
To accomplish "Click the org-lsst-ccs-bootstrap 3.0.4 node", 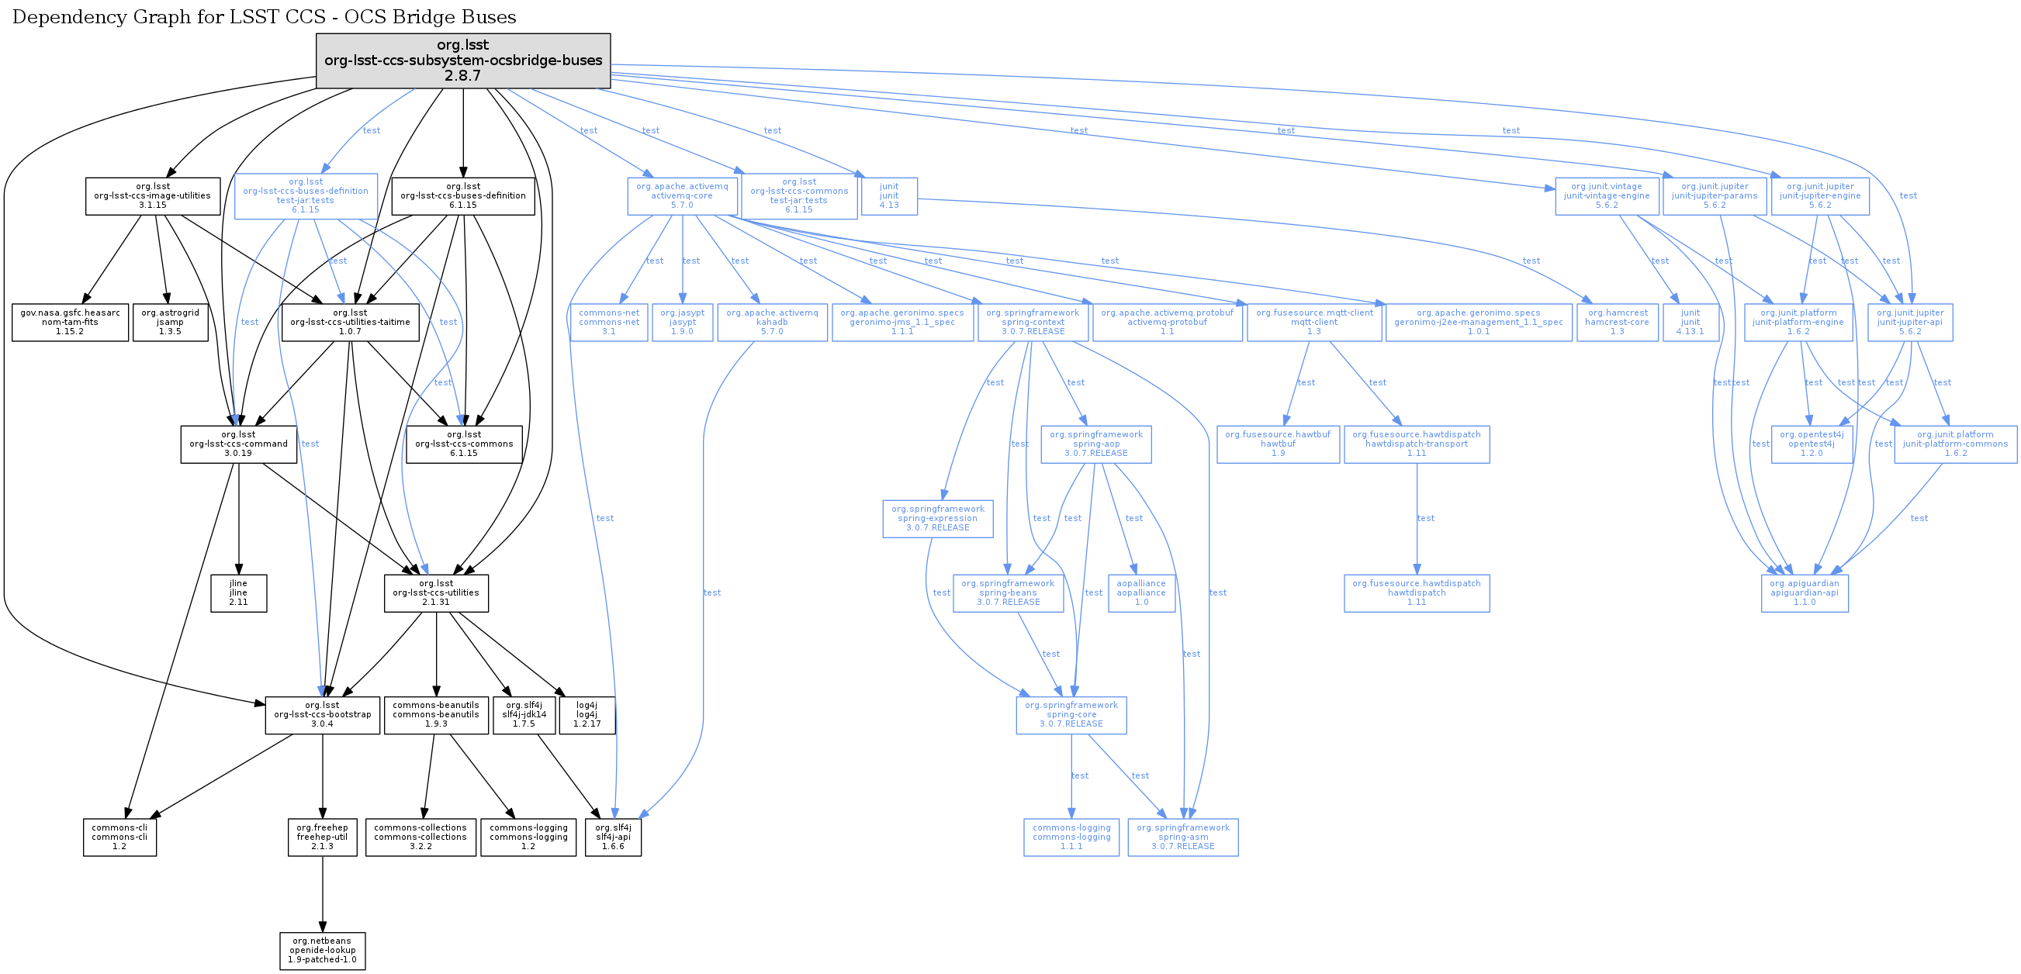I will pyautogui.click(x=323, y=714).
